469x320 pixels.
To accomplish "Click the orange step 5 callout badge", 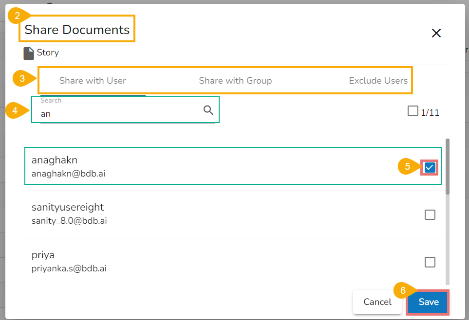I will tap(408, 167).
